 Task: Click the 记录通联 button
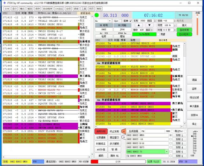(x=101, y=137)
